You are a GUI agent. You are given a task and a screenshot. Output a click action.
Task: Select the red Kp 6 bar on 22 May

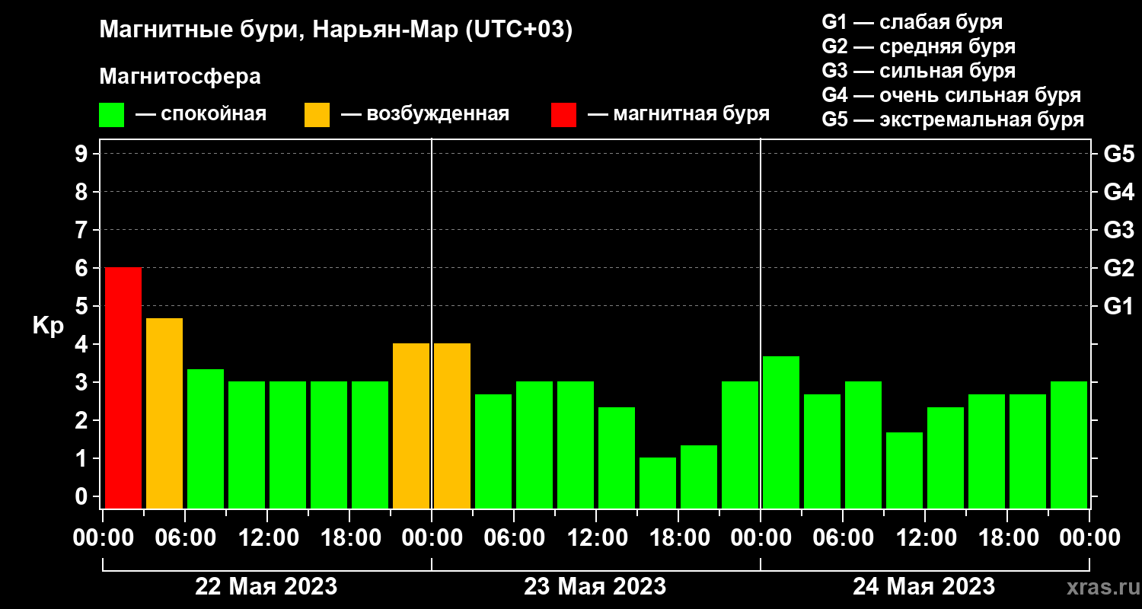point(123,387)
